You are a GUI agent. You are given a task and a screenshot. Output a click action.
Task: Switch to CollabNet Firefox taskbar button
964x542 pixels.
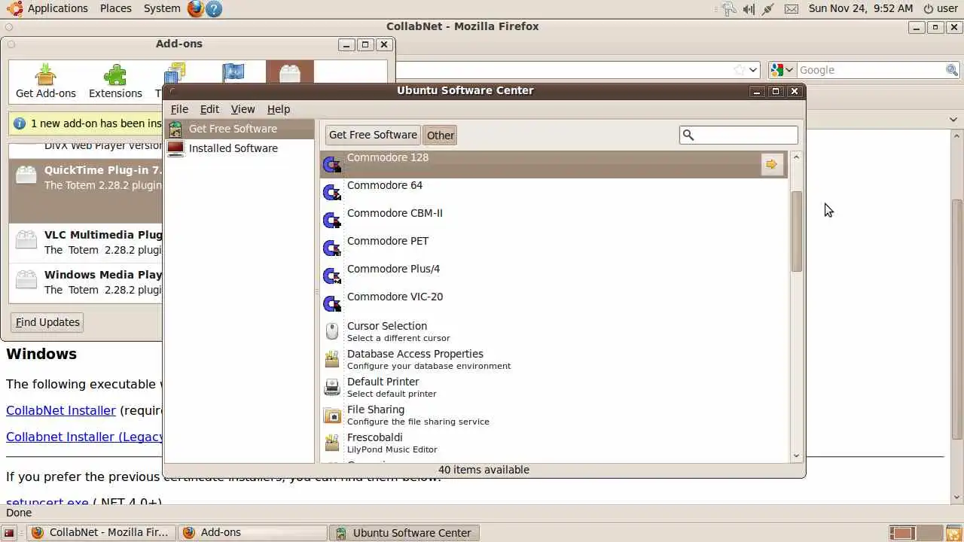(x=99, y=532)
